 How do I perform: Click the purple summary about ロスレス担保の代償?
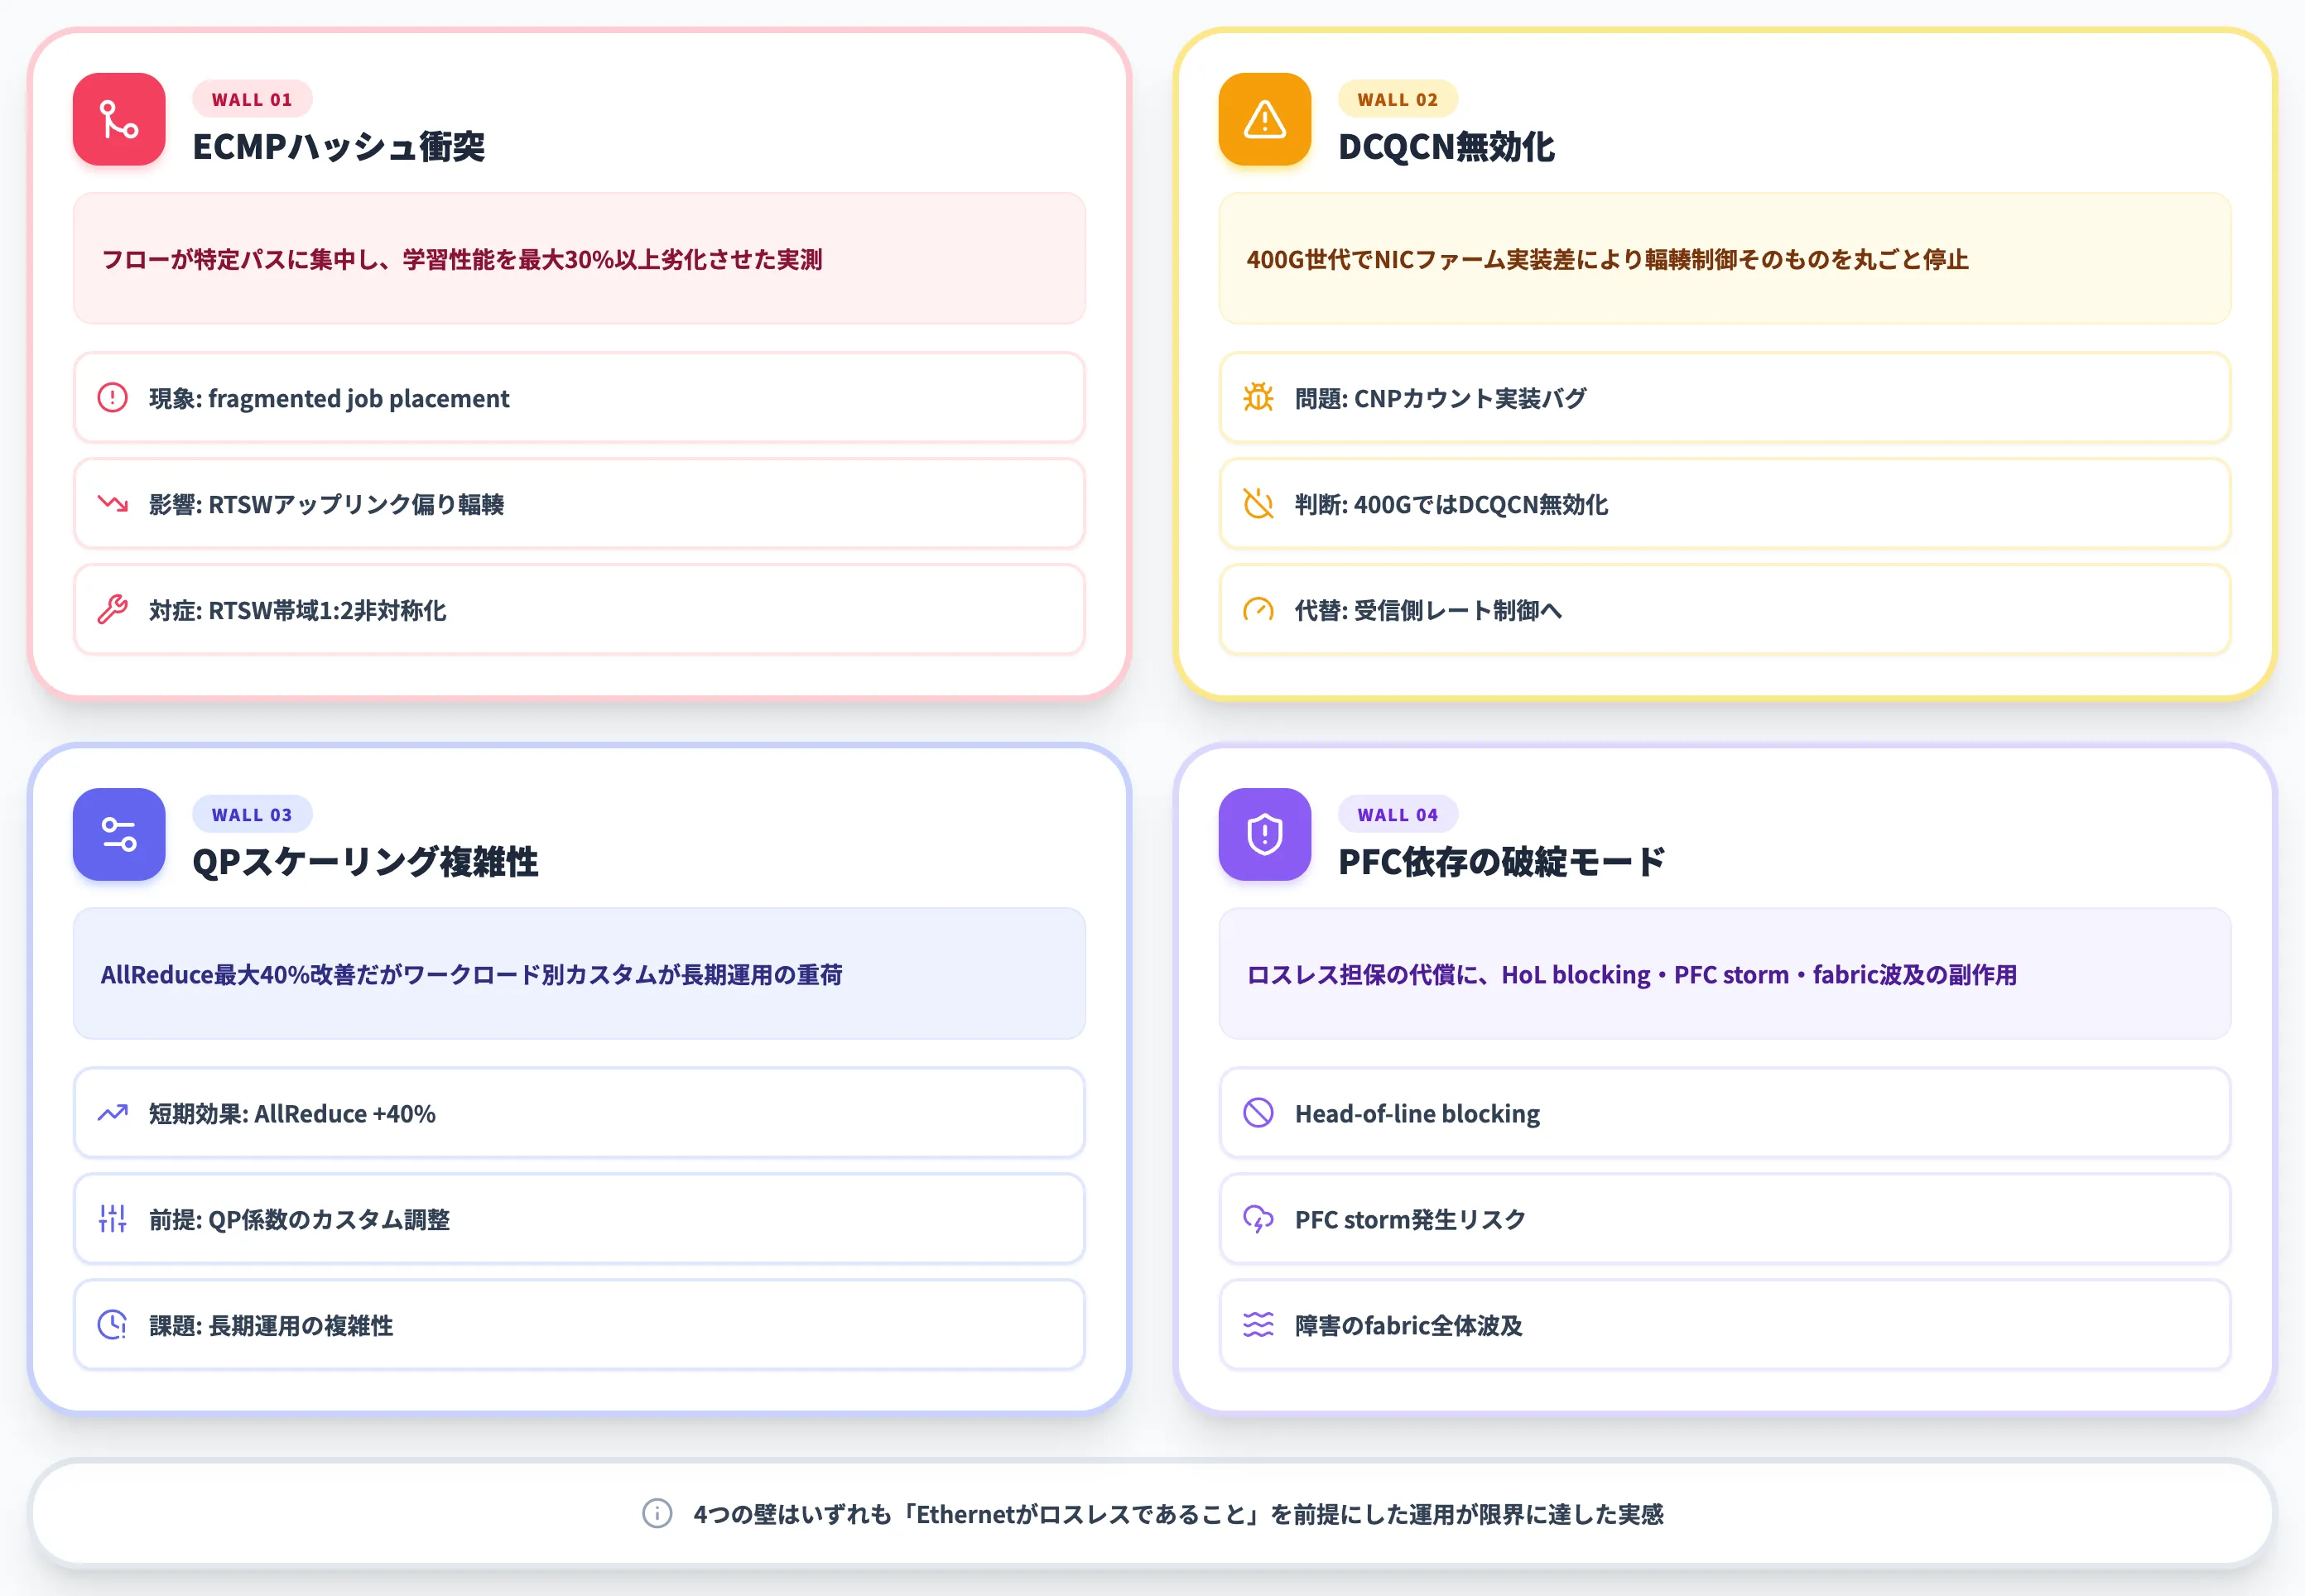(1724, 974)
